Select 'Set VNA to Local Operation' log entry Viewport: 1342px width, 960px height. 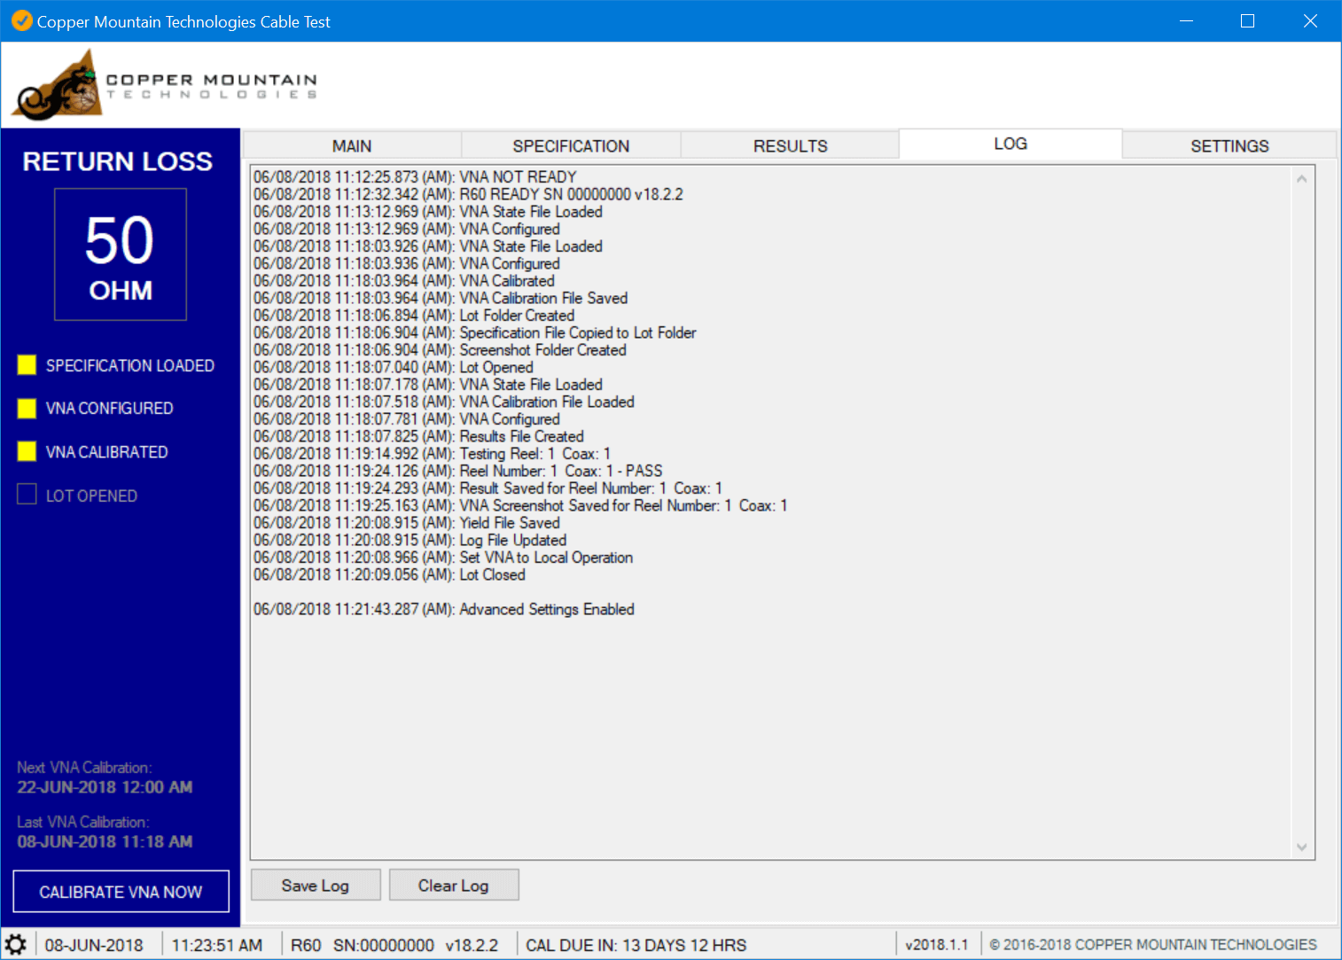[443, 558]
